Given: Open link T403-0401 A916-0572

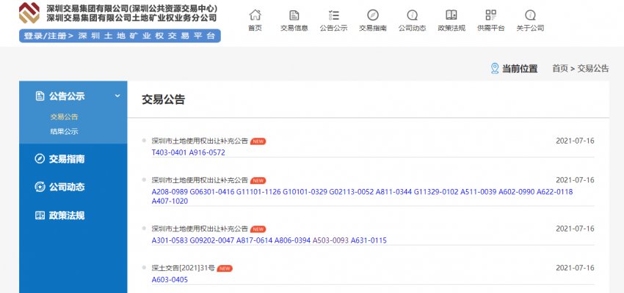Looking at the screenshot, I should point(188,152).
